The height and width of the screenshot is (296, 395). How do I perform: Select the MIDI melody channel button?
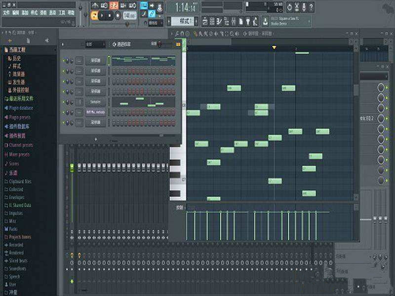(x=95, y=112)
